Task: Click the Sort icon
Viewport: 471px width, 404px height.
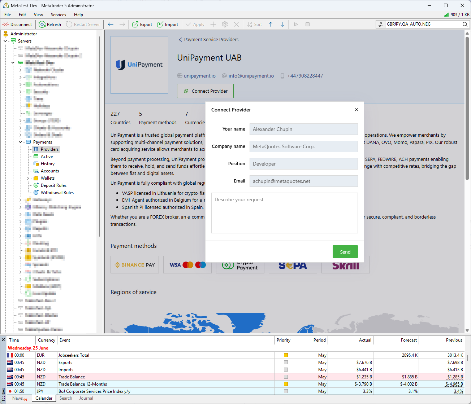Action: [250, 24]
